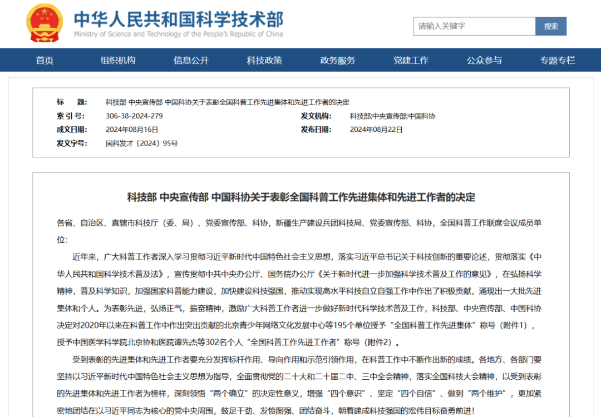Click the paragraph line starting 近年来，广大科普工作者
601x417 pixels.
point(307,257)
